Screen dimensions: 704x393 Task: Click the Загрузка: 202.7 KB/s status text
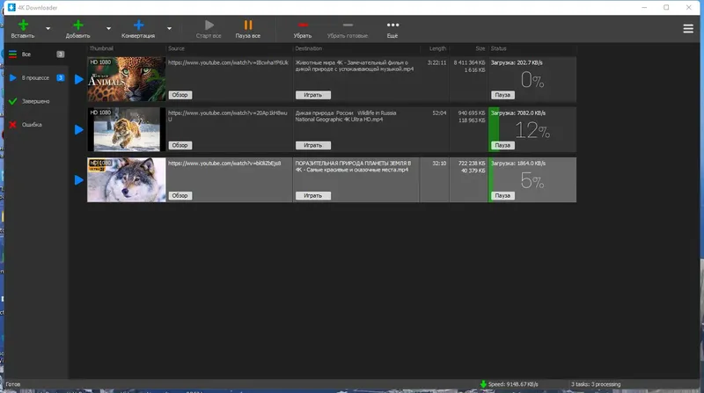point(517,62)
